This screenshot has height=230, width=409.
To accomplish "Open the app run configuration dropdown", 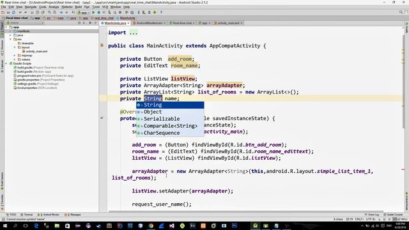I will coord(84,12).
